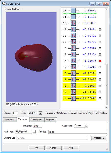Maximize the MOs window
The height and width of the screenshot is (153, 111).
coord(99,4)
